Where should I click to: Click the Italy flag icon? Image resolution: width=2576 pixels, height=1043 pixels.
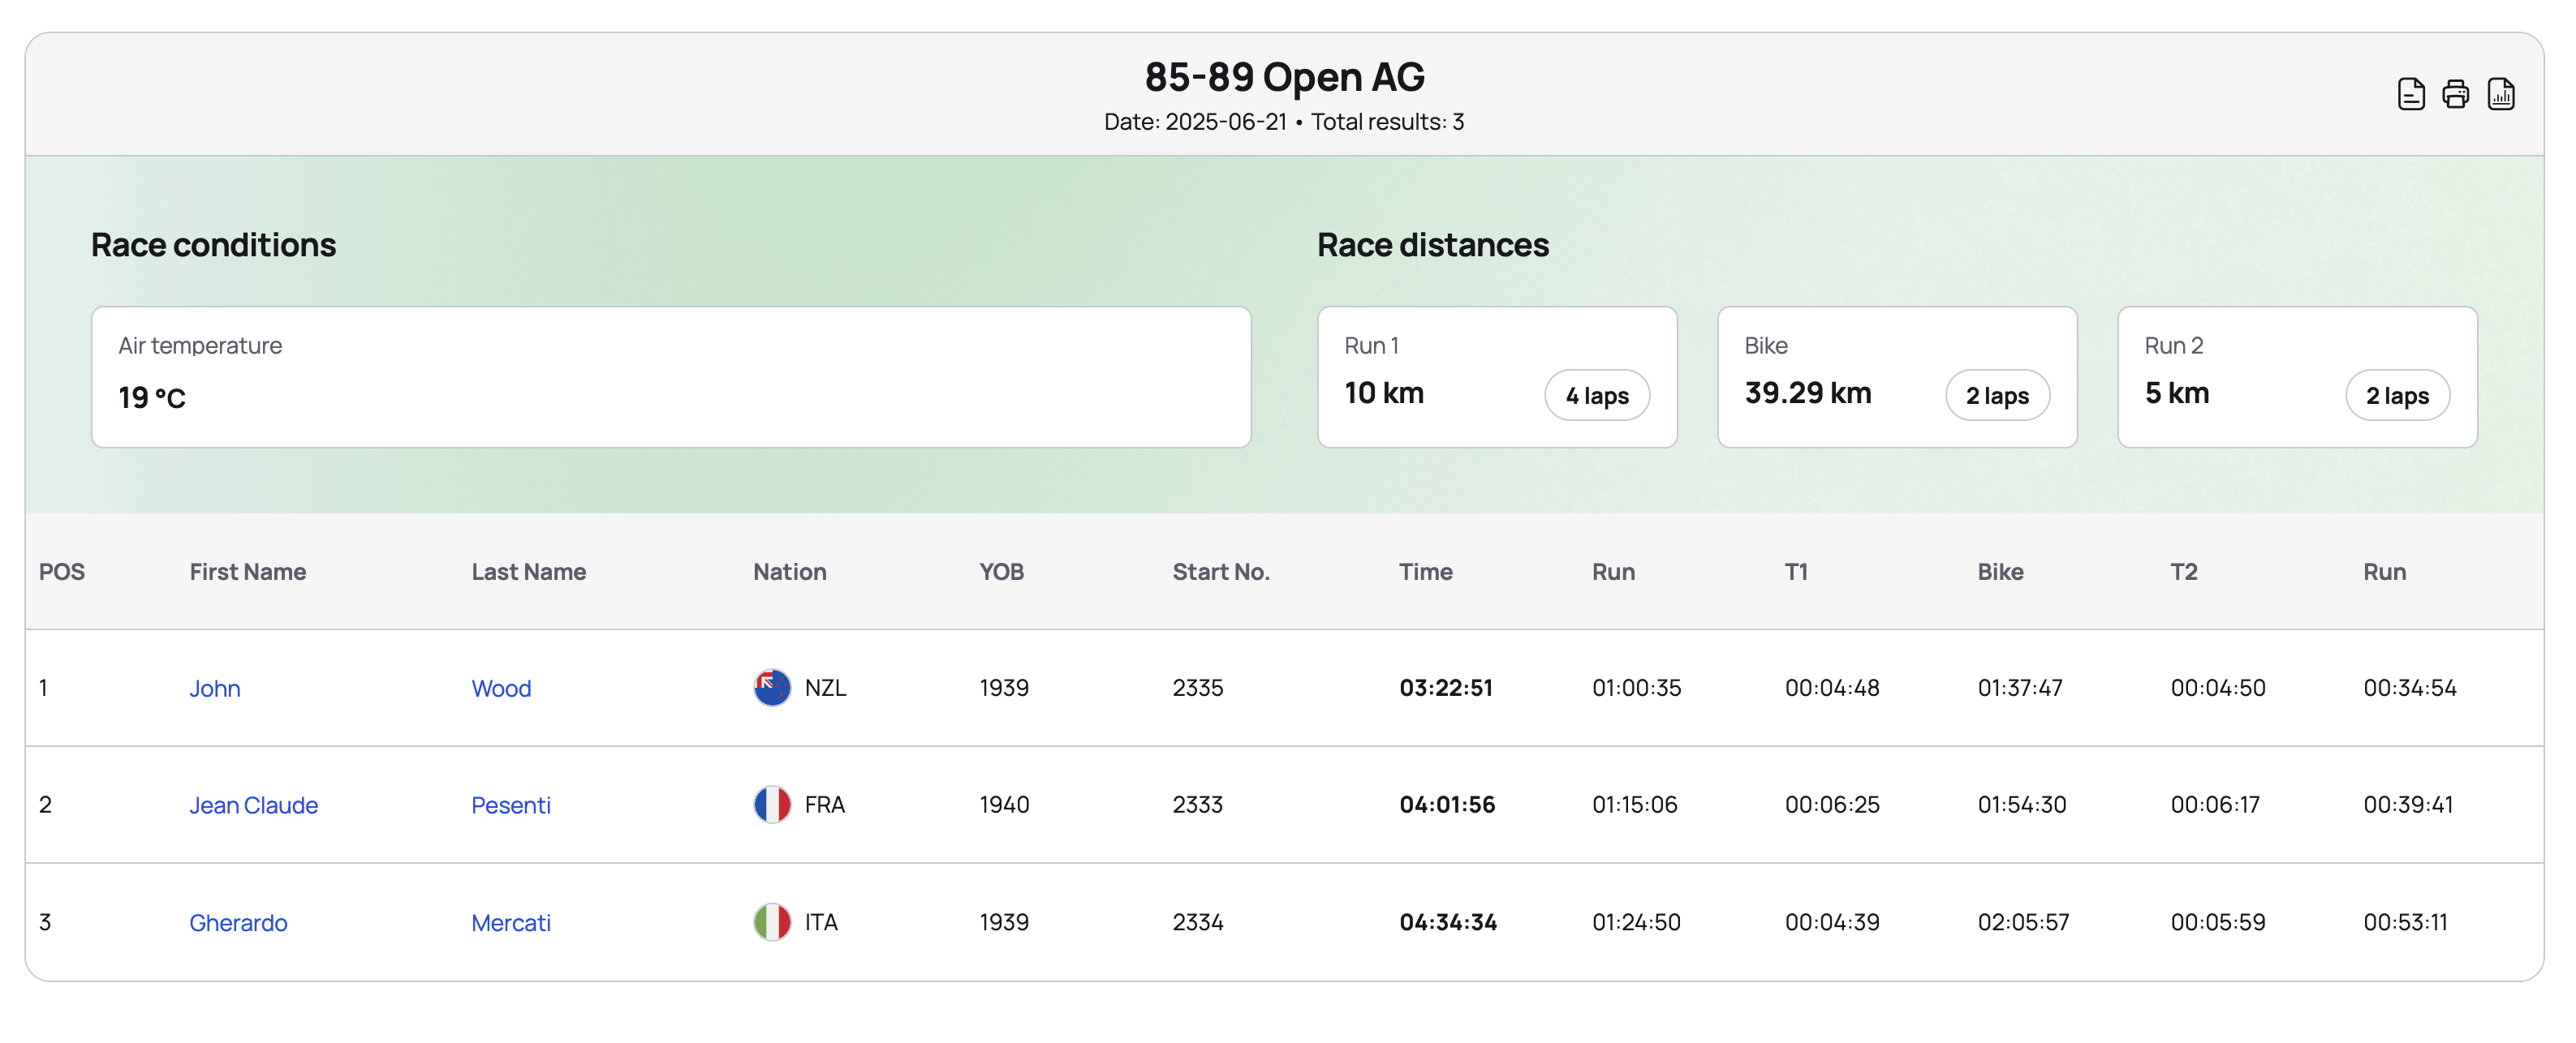coord(772,922)
